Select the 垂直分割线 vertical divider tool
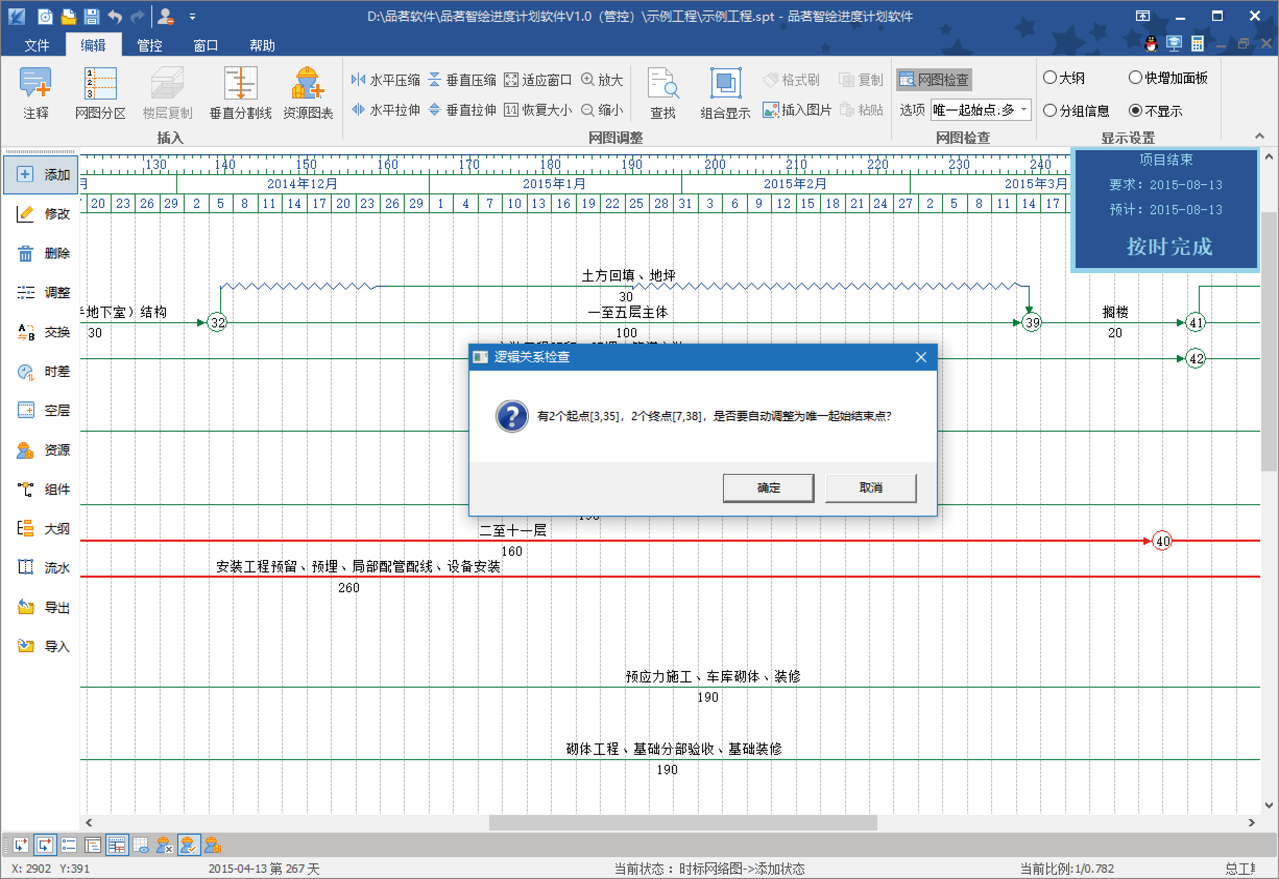The height and width of the screenshot is (879, 1279). 240,92
